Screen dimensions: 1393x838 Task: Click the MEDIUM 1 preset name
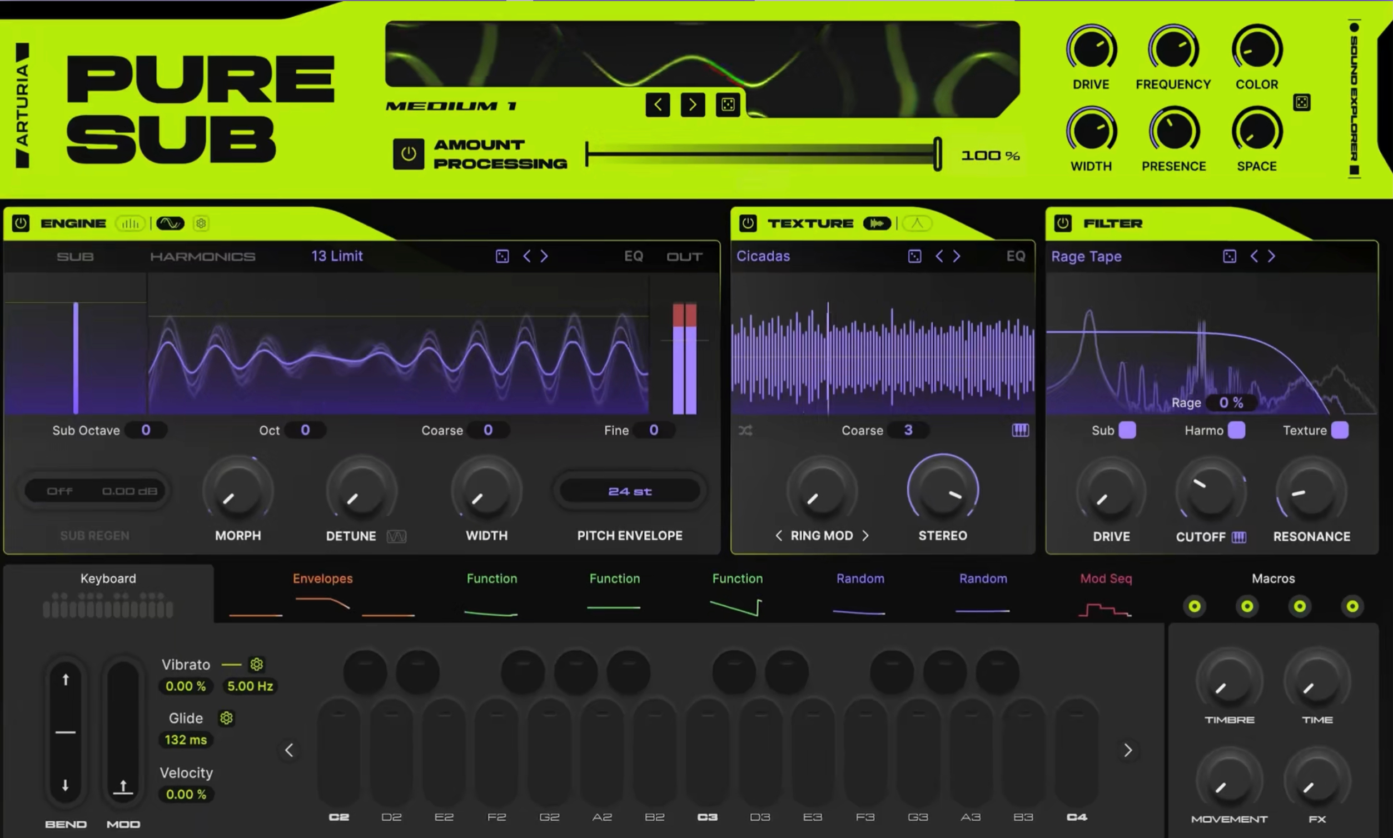(451, 106)
